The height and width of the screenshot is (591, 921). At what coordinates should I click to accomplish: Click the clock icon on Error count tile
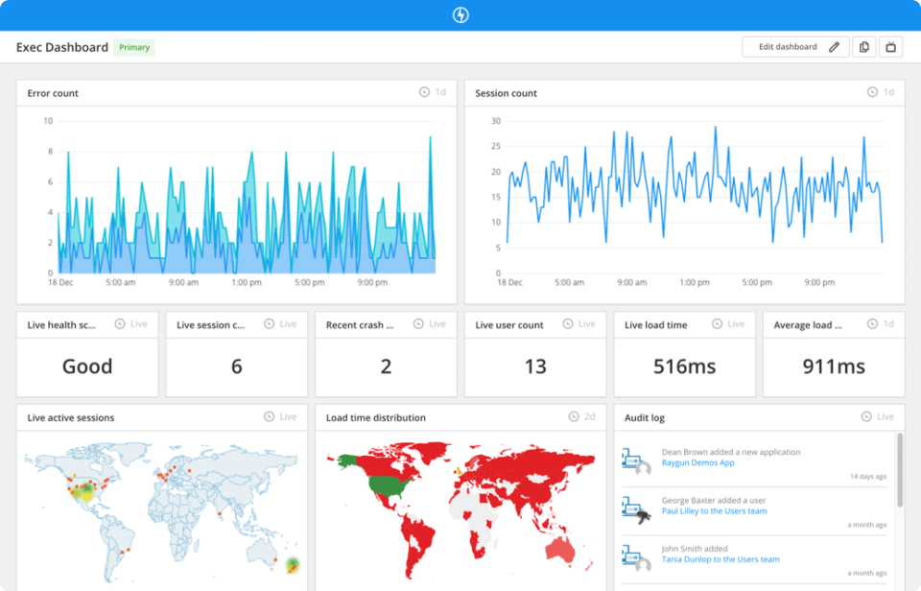(x=424, y=92)
